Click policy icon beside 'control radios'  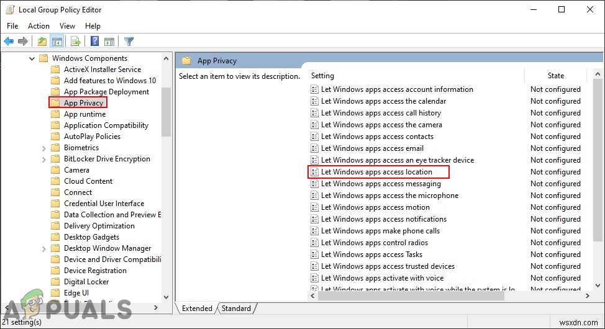(314, 243)
